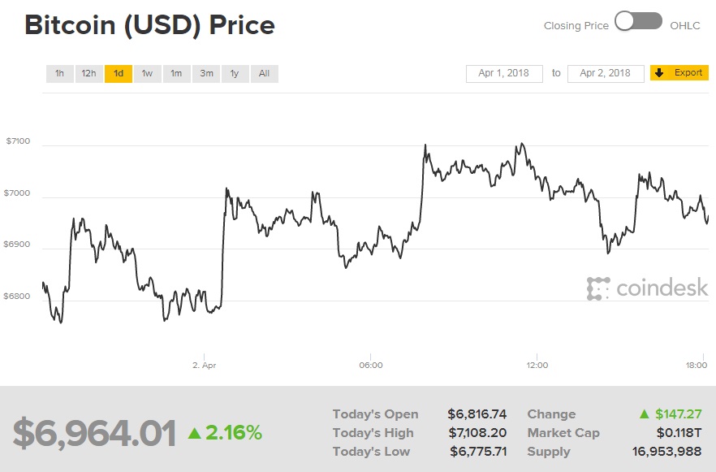Click the CoinDesk logo watermark icon
The image size is (716, 472).
coord(598,288)
